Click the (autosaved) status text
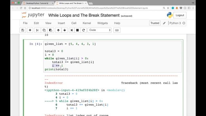This screenshot has height=116, width=206. pos(126,16)
